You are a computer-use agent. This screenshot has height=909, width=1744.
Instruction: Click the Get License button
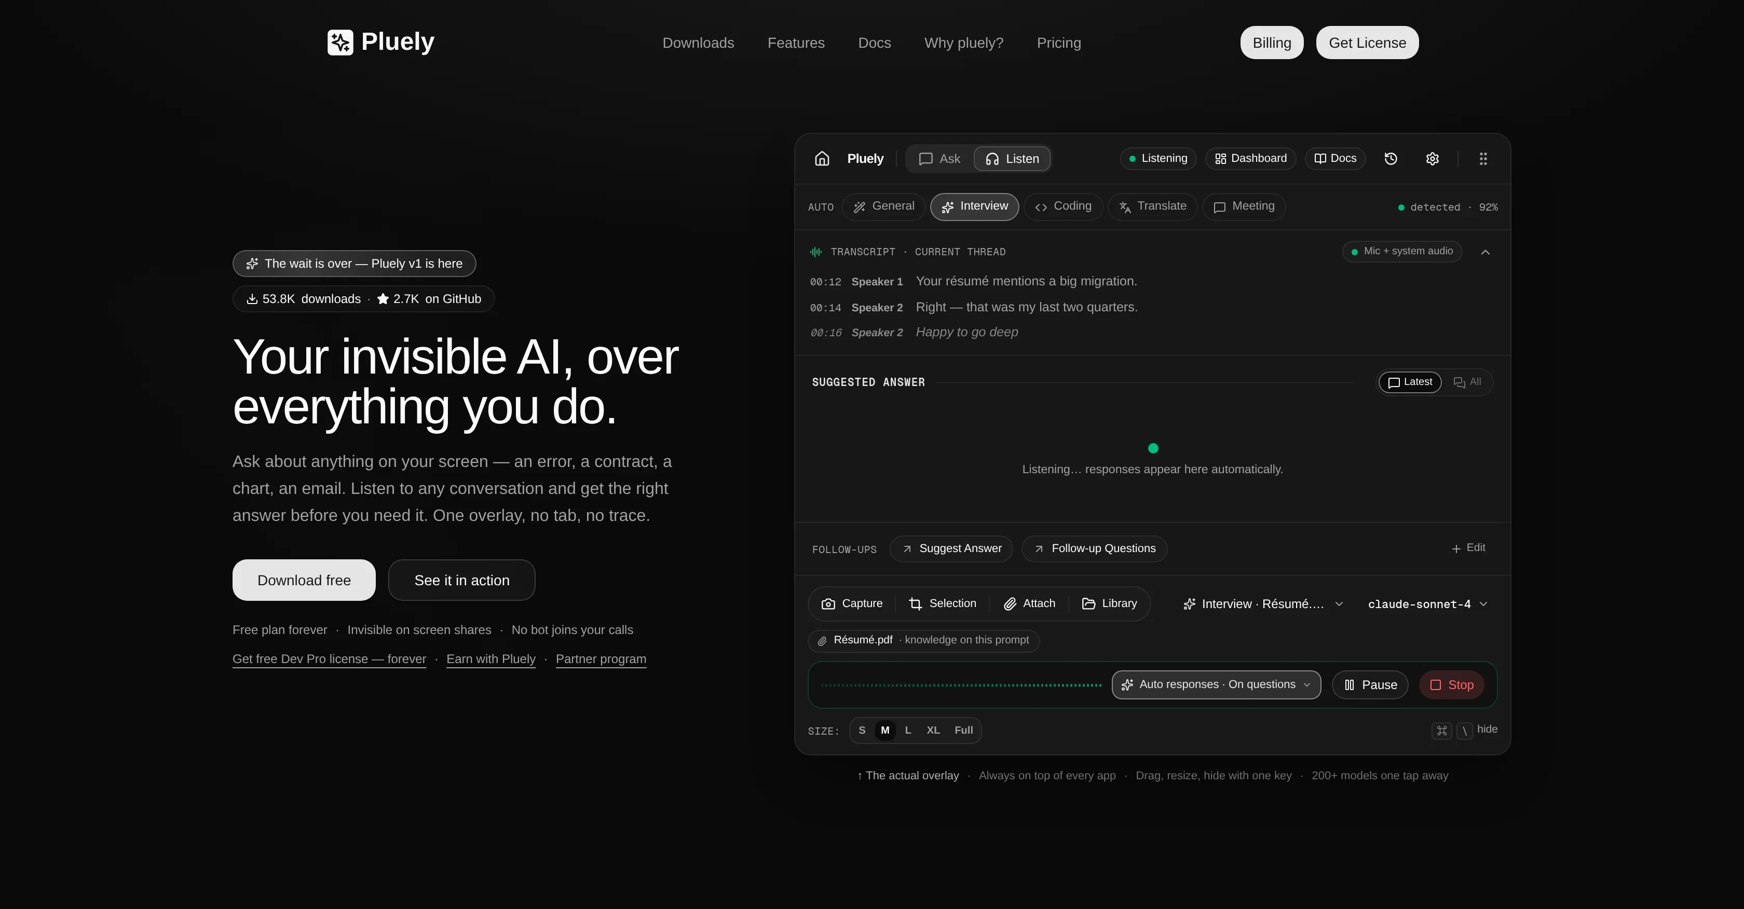coord(1367,43)
